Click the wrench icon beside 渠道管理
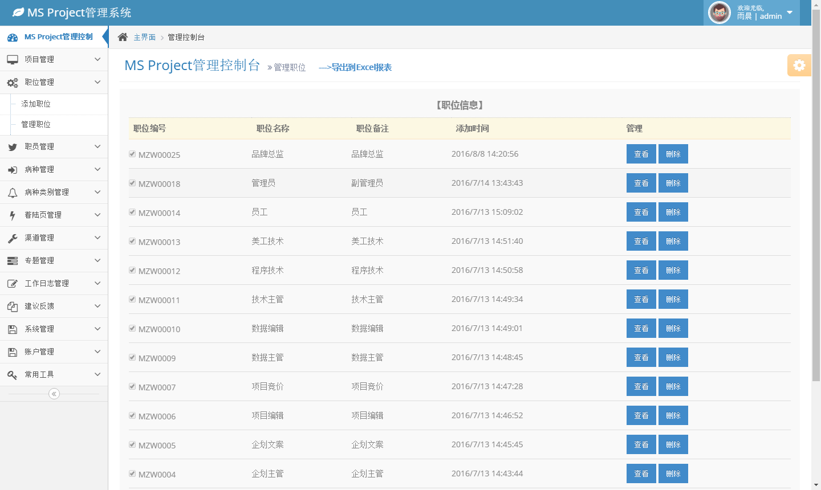The image size is (821, 490). (13, 238)
